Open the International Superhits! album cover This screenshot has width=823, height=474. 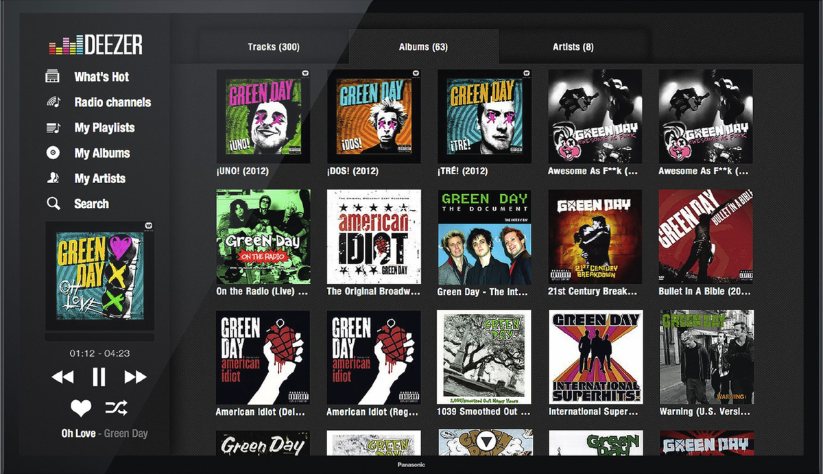[x=595, y=357]
